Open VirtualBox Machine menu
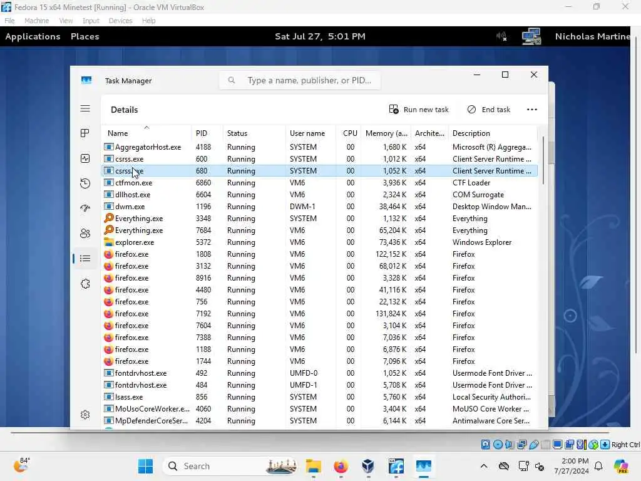 tap(36, 21)
